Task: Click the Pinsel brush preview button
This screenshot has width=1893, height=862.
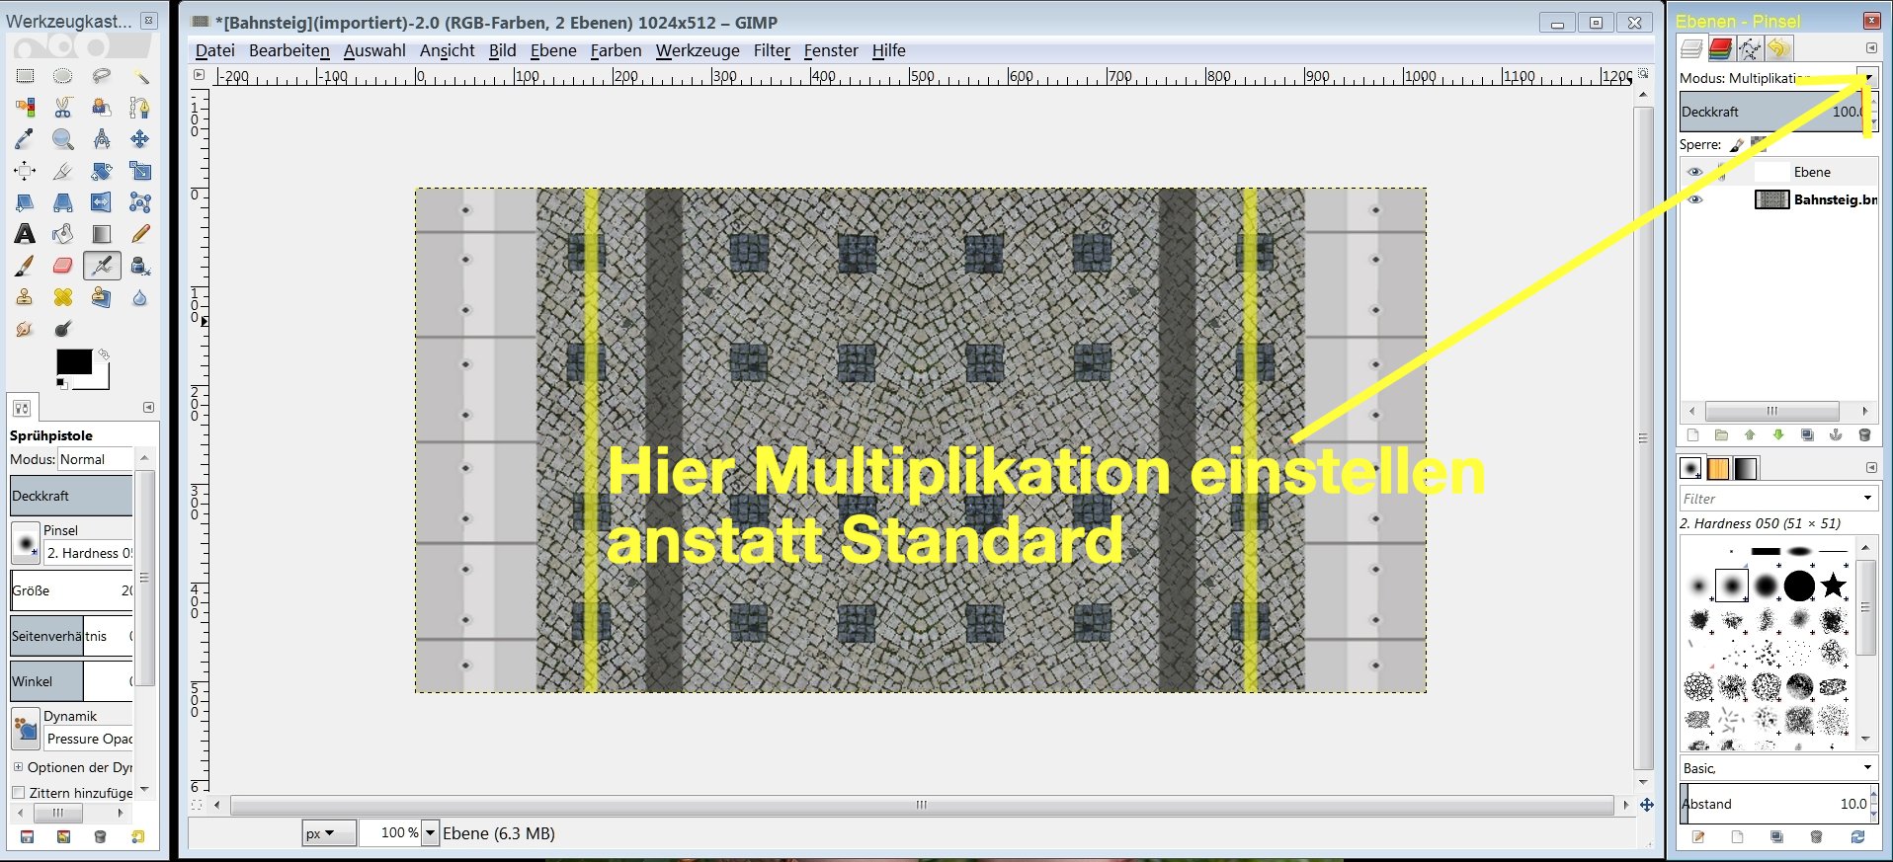Action: pyautogui.click(x=25, y=544)
